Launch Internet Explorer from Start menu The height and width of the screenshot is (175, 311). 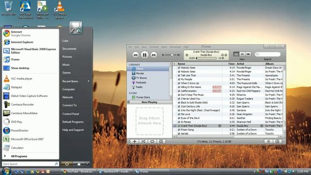tap(31, 42)
